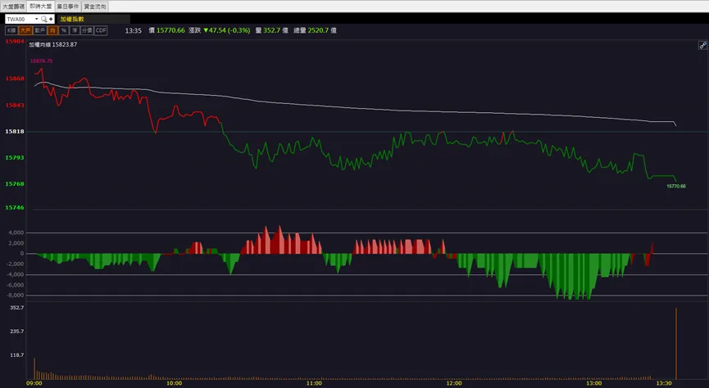This screenshot has width=709, height=388.
Task: Click the 10:00 time axis marker
Action: pyautogui.click(x=174, y=383)
